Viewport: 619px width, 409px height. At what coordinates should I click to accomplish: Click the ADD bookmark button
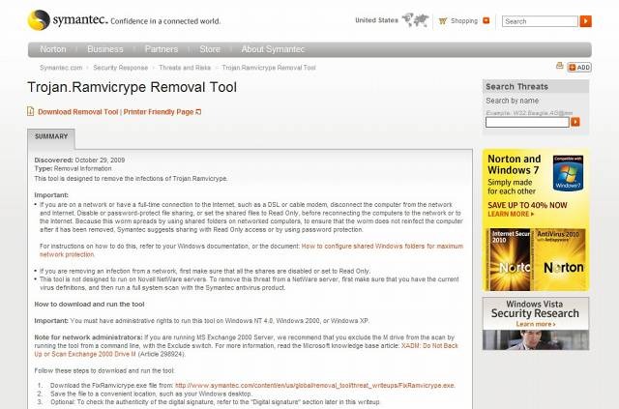coord(579,68)
